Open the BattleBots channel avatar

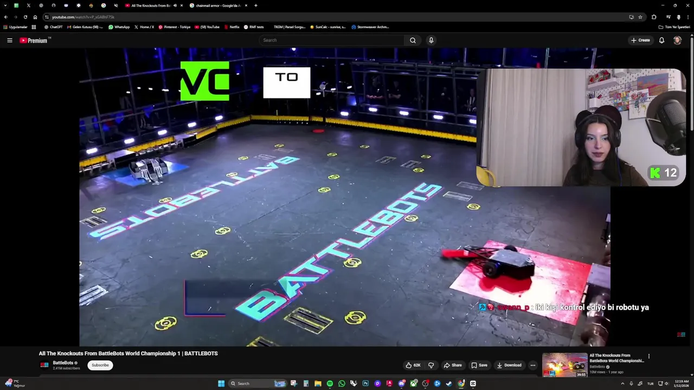click(44, 365)
